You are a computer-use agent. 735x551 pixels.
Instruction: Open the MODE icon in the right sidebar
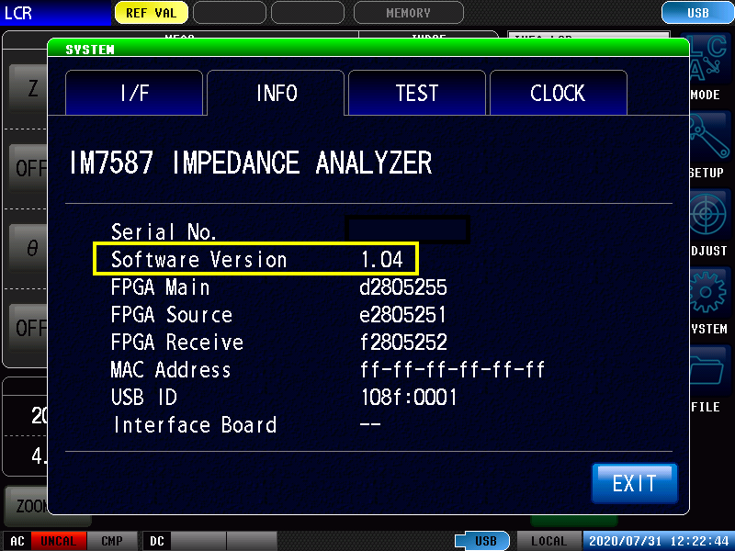[x=709, y=59]
